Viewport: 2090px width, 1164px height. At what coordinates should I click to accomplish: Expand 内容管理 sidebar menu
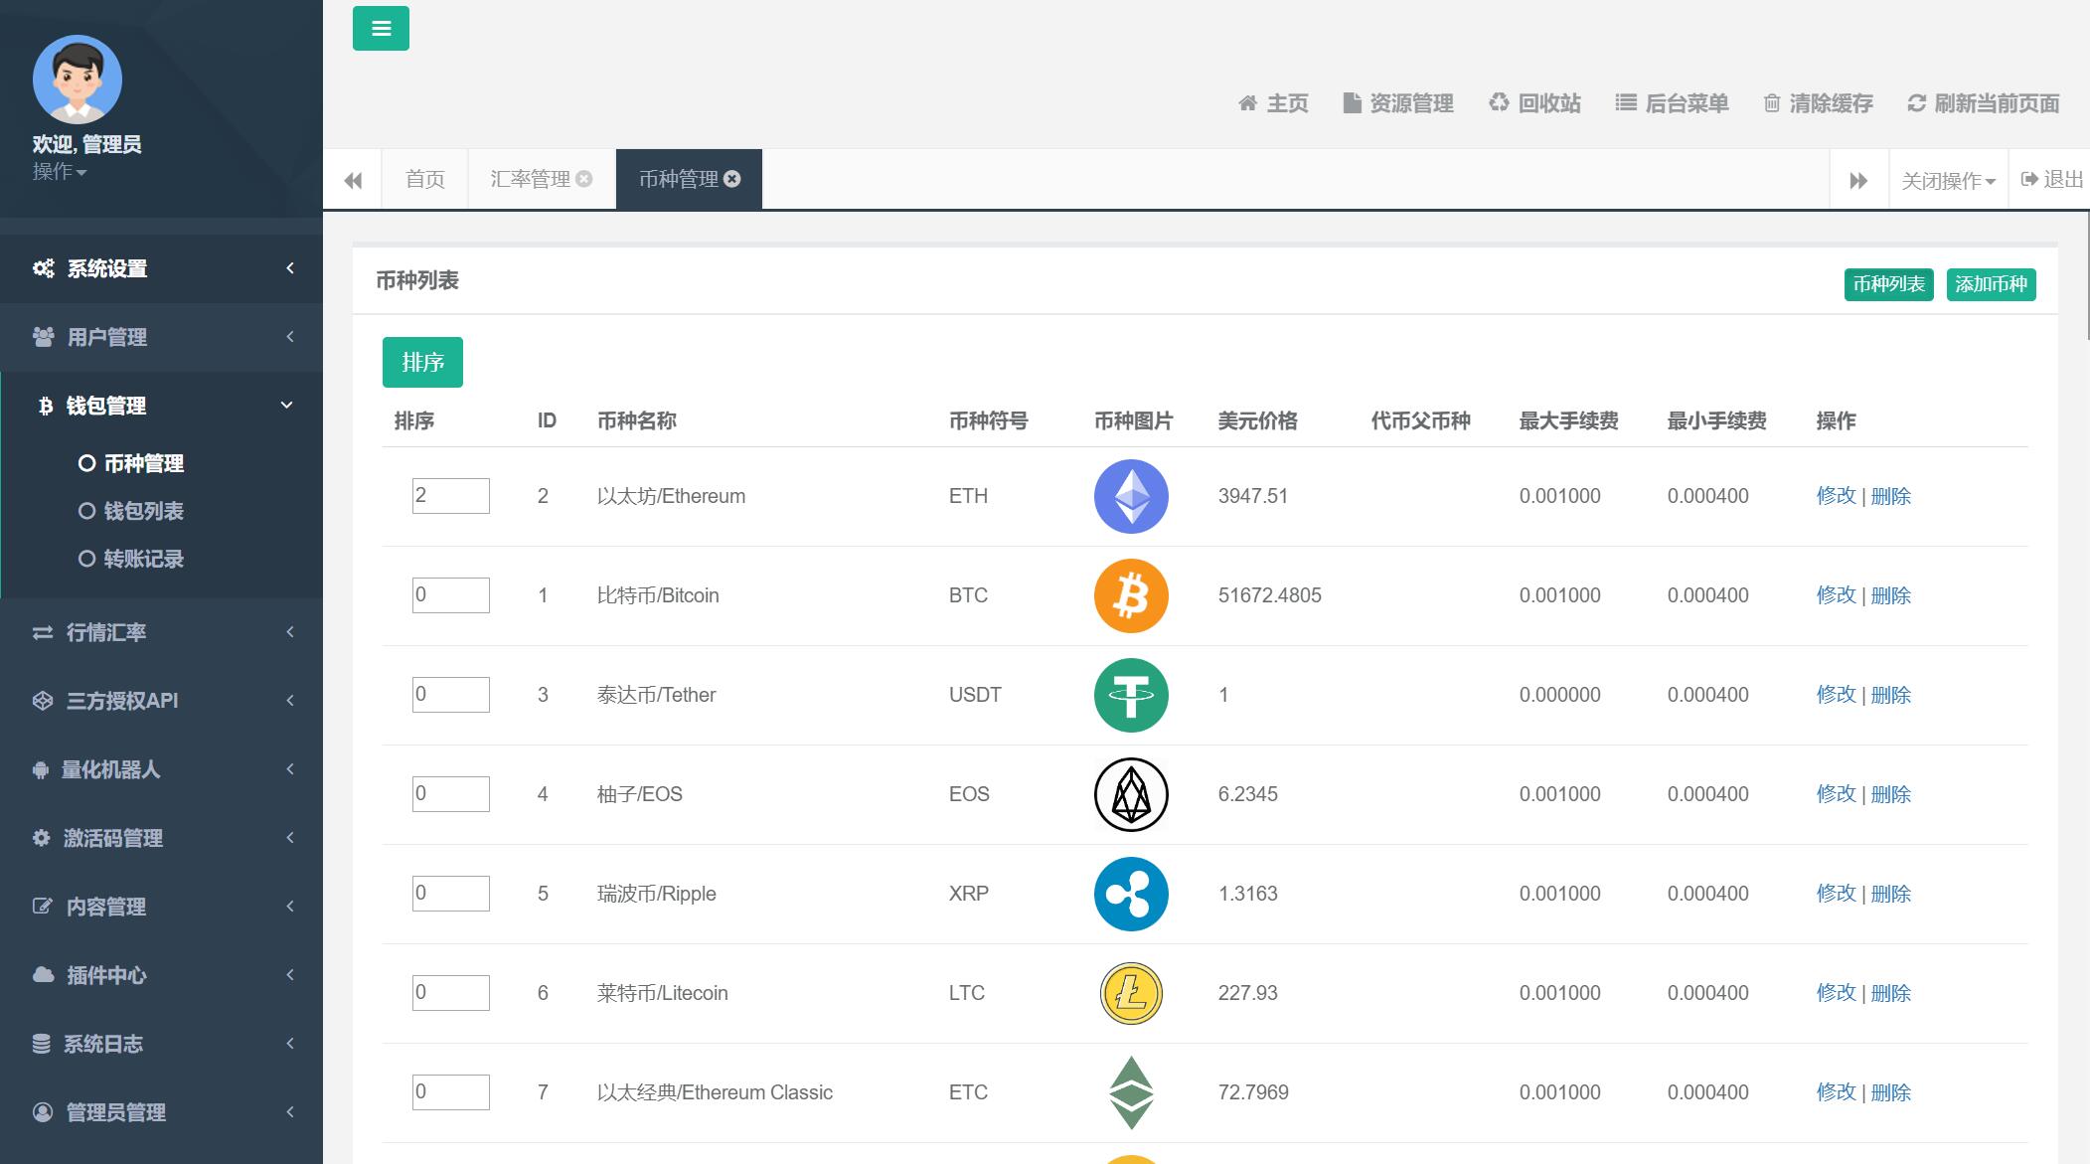(x=161, y=907)
